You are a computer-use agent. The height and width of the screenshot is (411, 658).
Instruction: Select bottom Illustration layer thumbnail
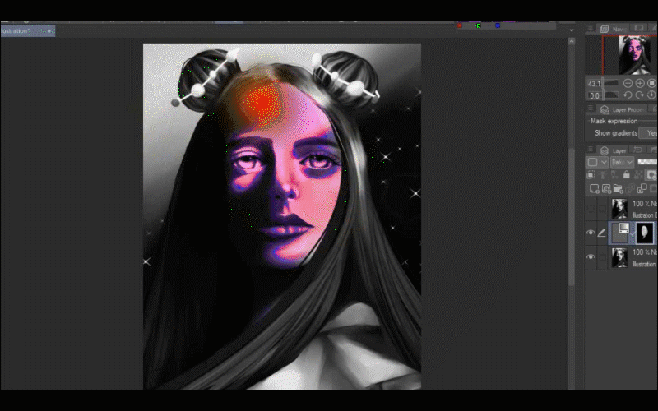pyautogui.click(x=619, y=257)
